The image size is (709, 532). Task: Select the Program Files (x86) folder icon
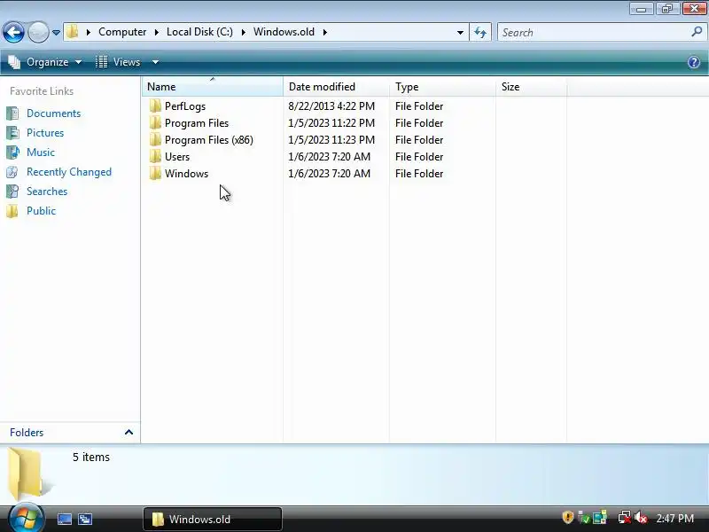[x=155, y=140]
